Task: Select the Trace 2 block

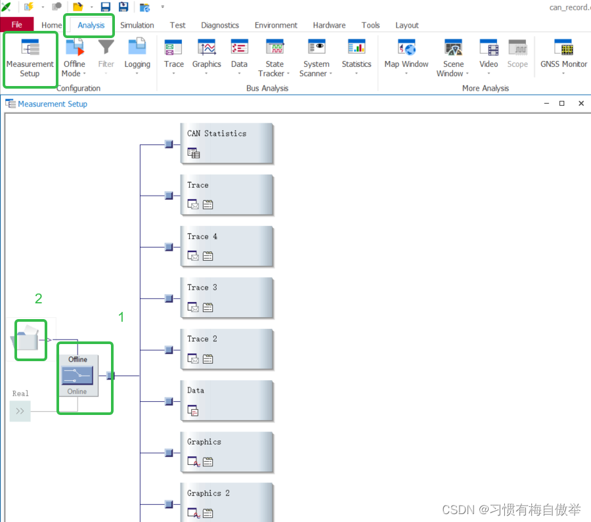Action: coord(227,349)
